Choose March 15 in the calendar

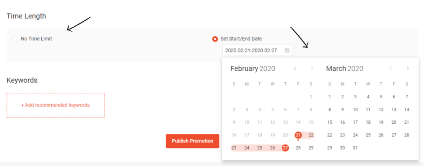click(329, 122)
